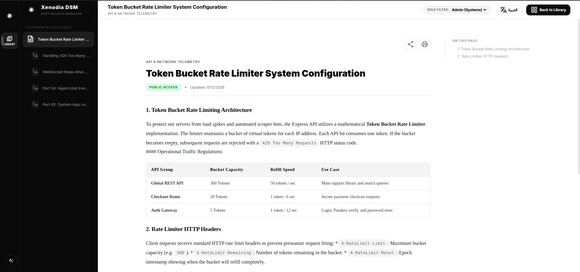
Task: Switch language to العربية
Action: (508, 10)
